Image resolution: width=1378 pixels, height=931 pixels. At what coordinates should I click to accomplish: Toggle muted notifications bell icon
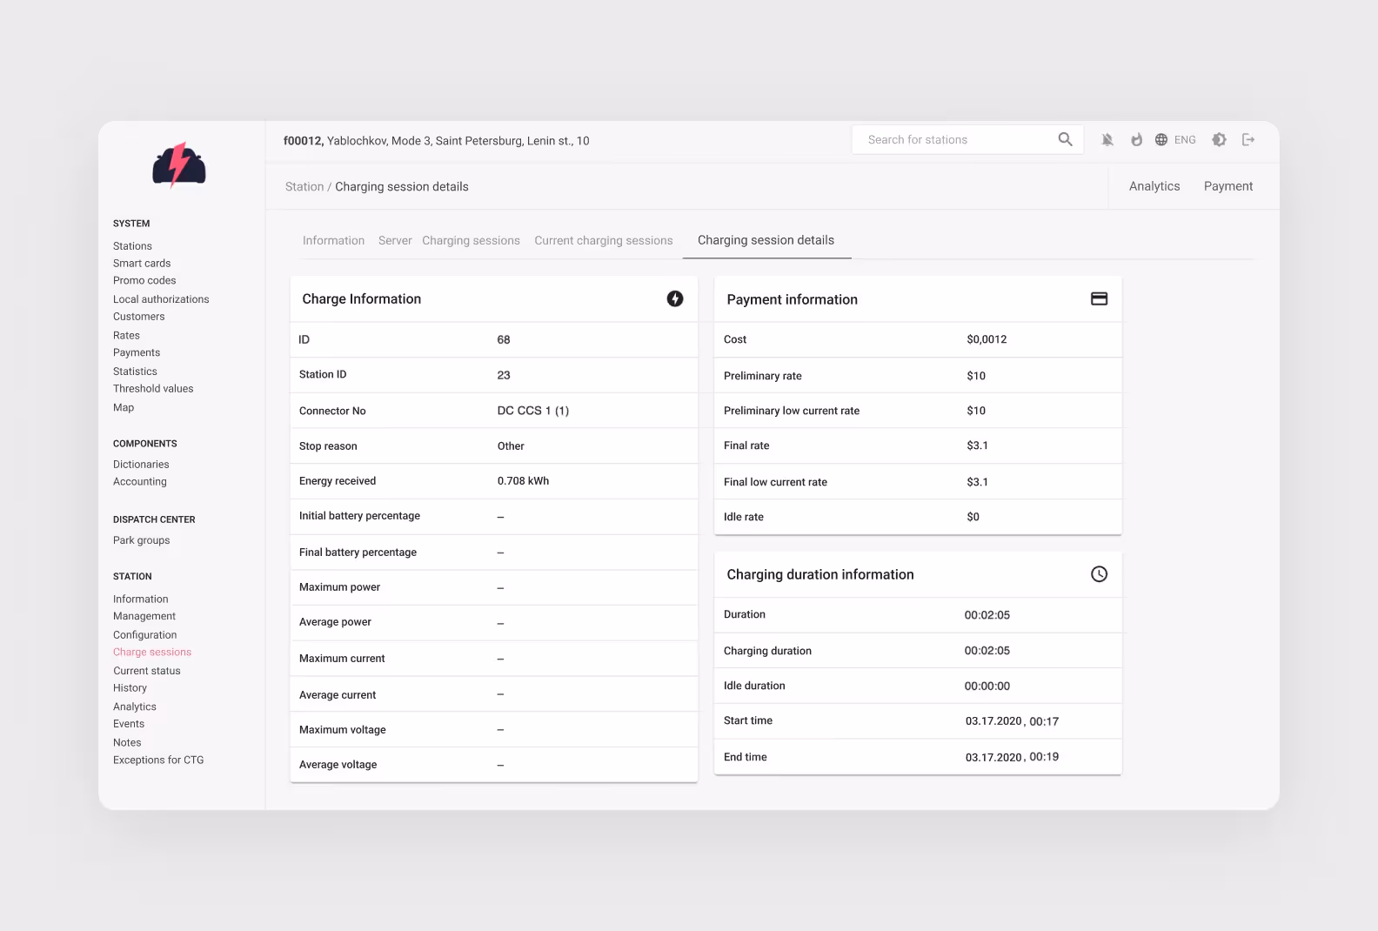click(1107, 139)
